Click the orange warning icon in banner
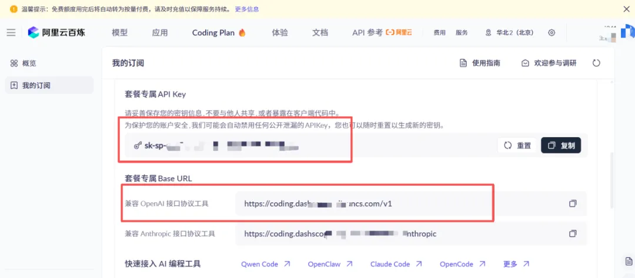This screenshot has width=635, height=278. [14, 9]
